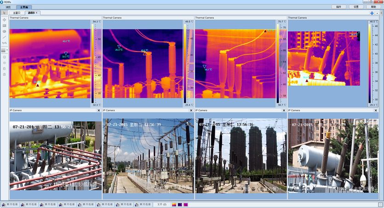Screen dimensions: 384x208
Task: Open the 插件 button
Action: pos(338,7)
